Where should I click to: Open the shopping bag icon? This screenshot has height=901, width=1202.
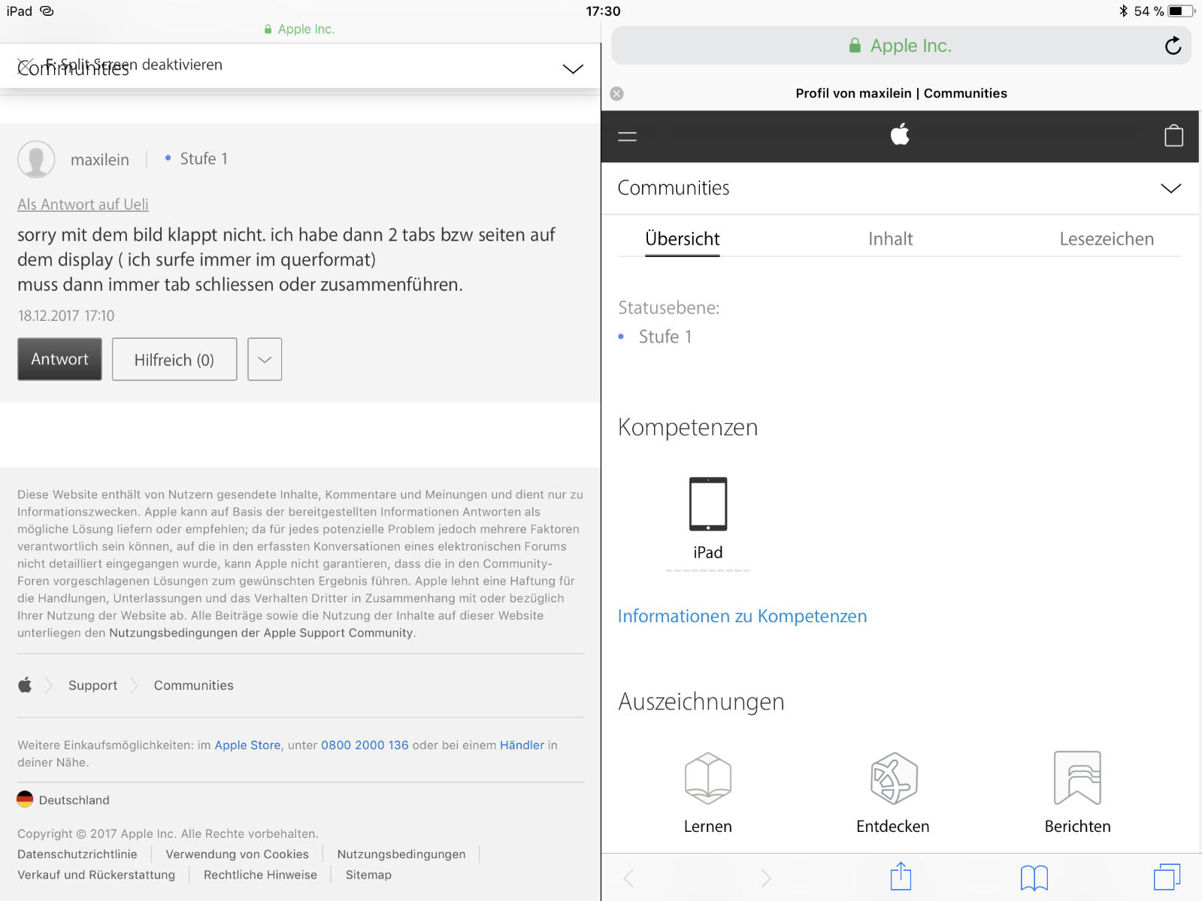pos(1173,135)
